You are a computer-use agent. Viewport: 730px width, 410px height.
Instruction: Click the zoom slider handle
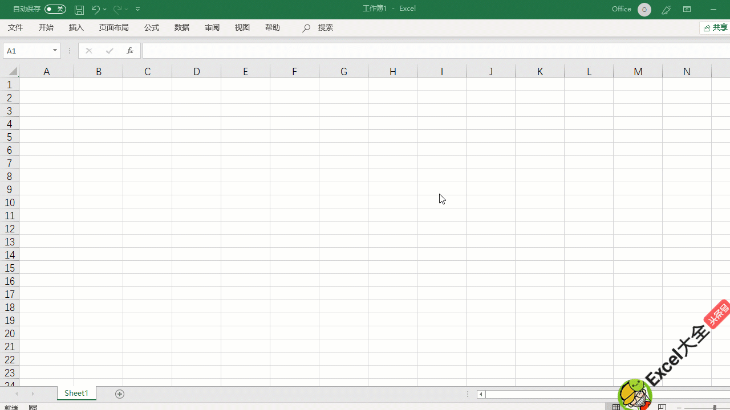coord(715,408)
